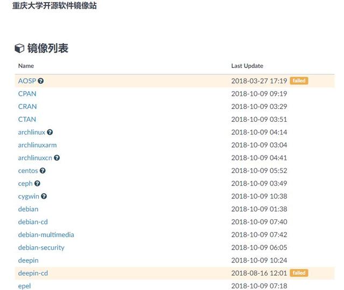The image size is (344, 290).
Task: Click the help icon beside archlinux
Action: pyautogui.click(x=50, y=132)
